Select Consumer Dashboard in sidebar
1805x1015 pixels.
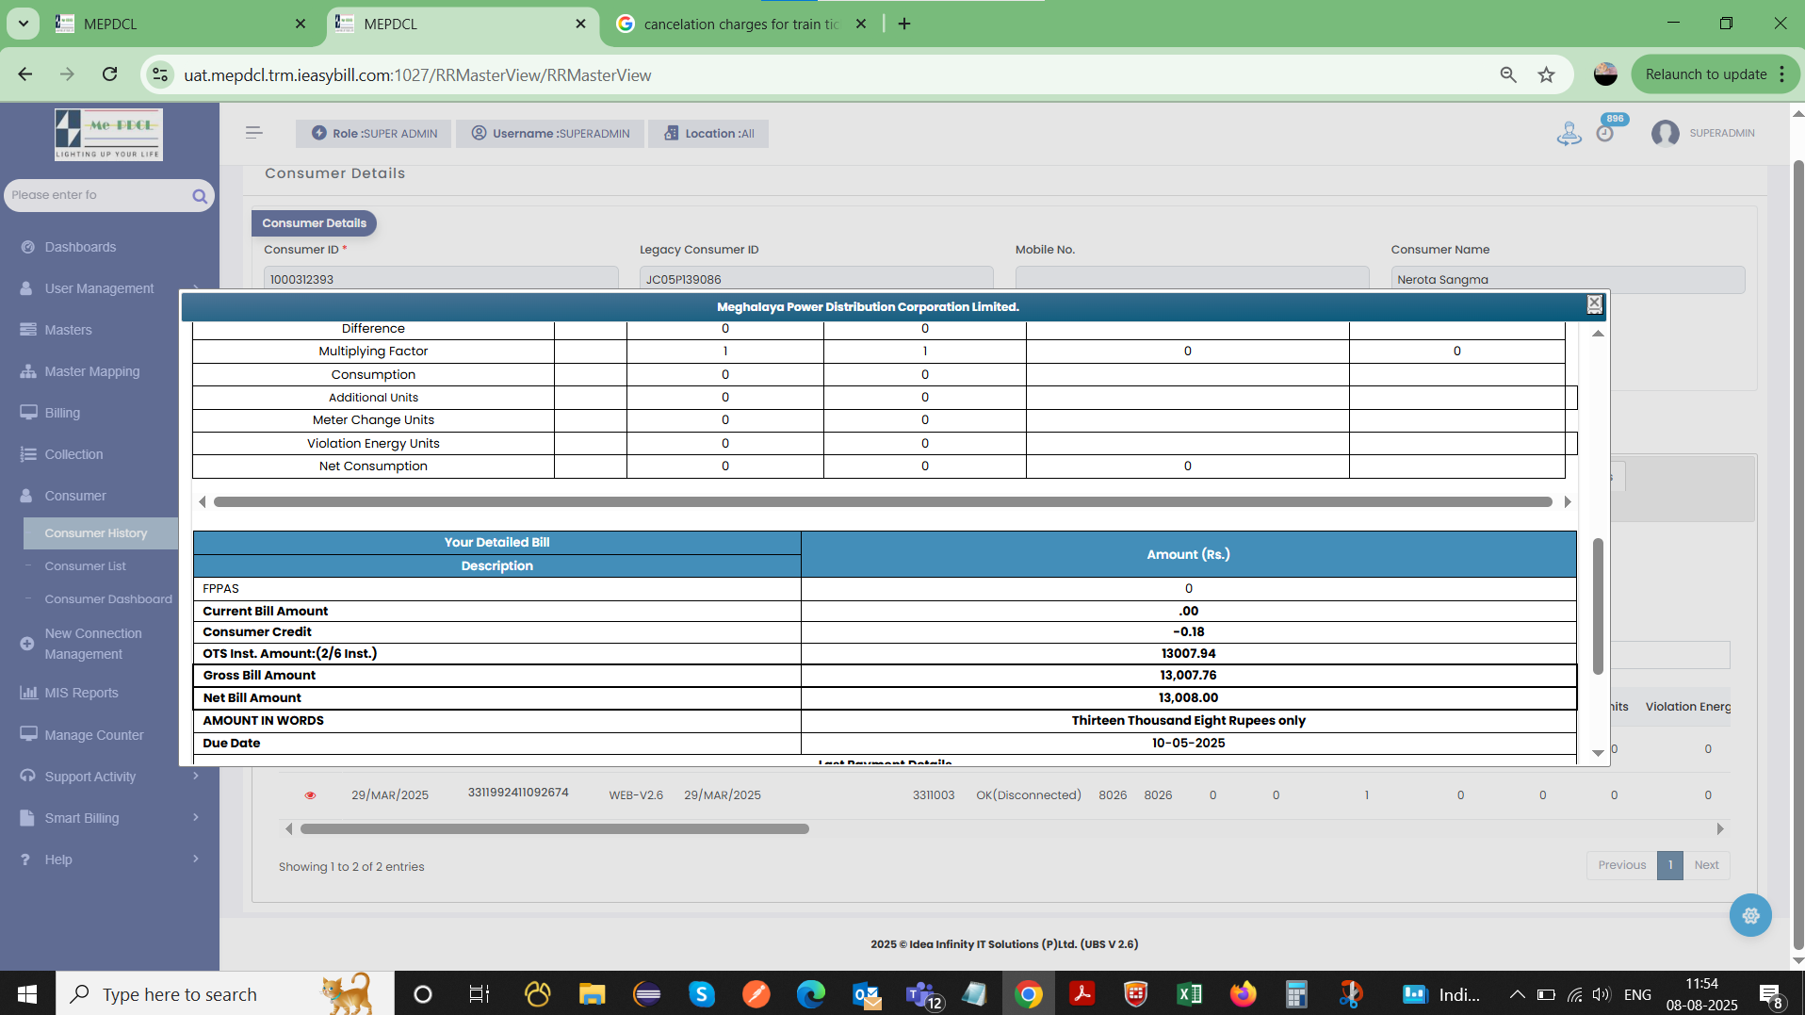[108, 599]
